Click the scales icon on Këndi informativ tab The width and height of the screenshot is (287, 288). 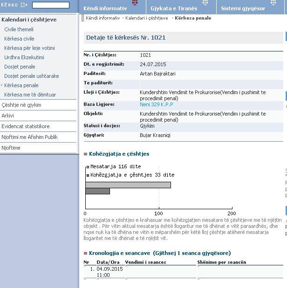point(135,2)
